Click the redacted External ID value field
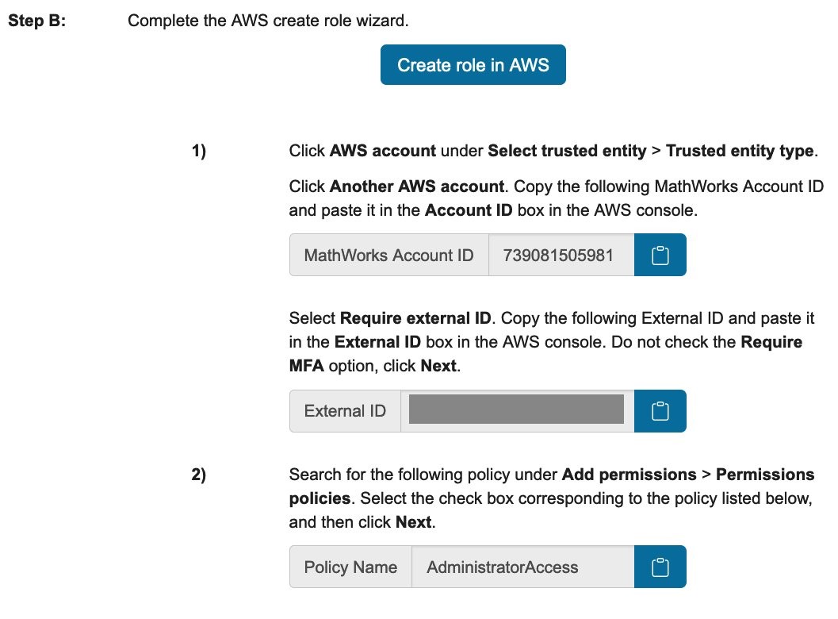This screenshot has width=838, height=619. (517, 411)
